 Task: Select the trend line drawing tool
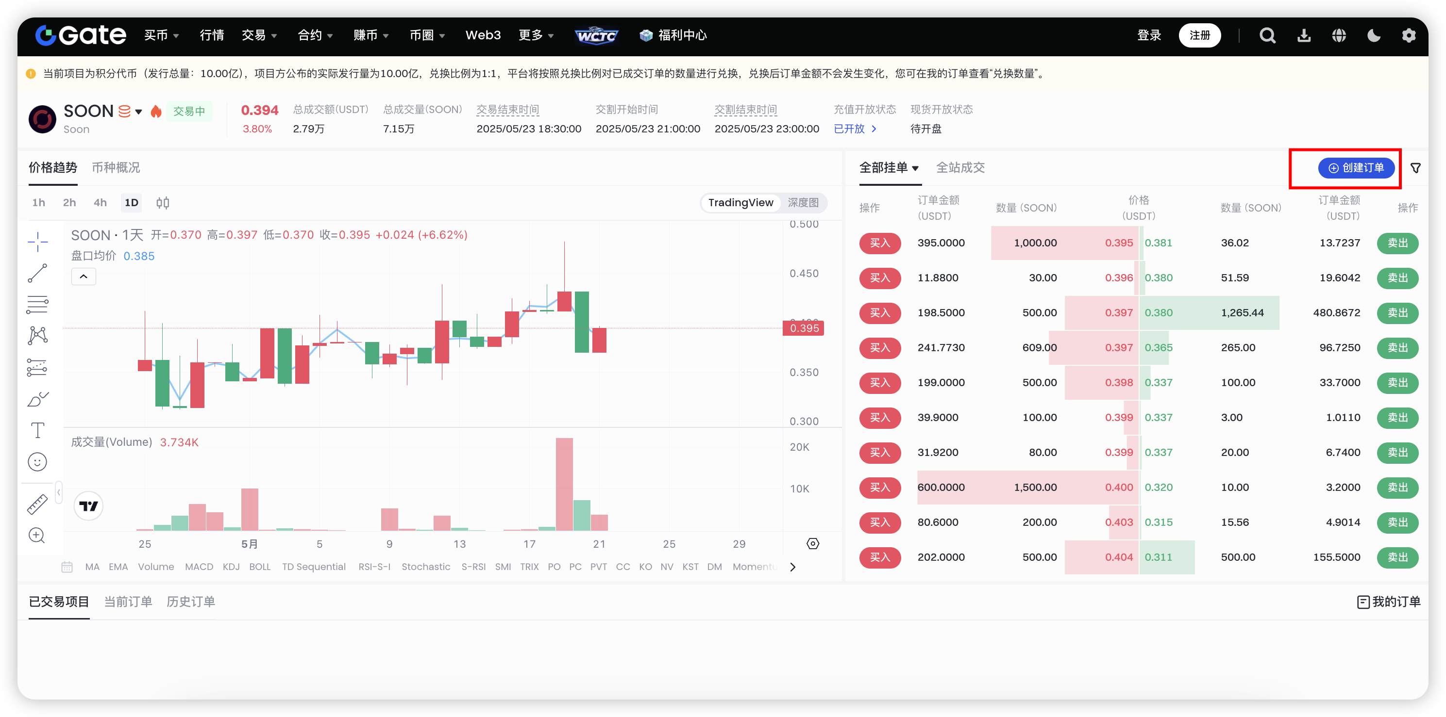point(37,273)
